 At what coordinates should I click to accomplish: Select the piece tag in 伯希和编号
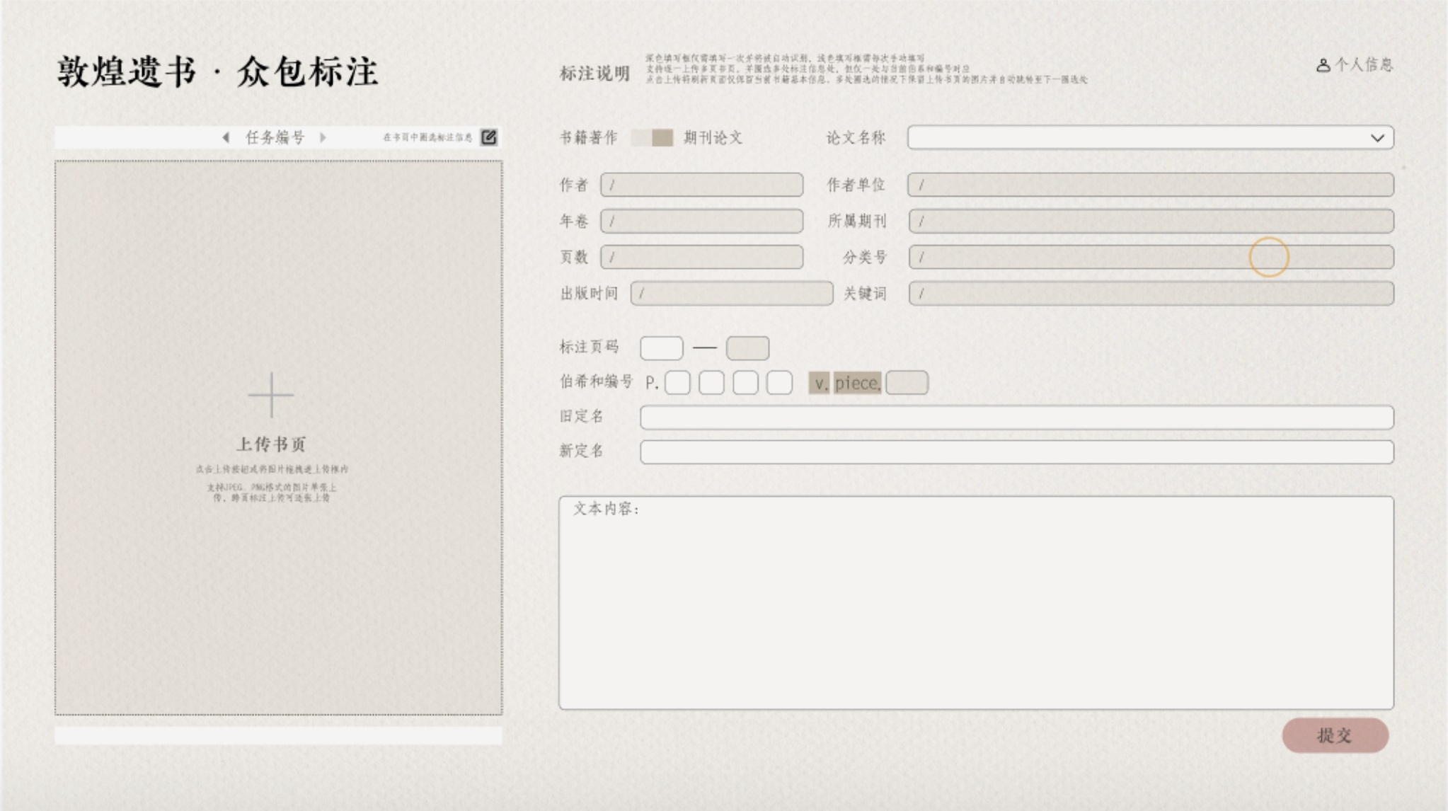click(x=857, y=383)
